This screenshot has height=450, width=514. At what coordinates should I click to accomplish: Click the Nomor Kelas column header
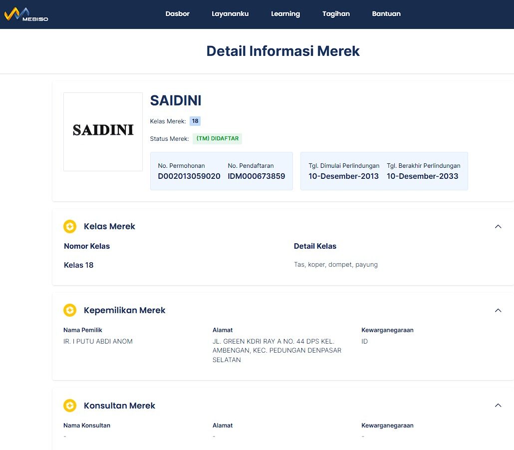[87, 246]
